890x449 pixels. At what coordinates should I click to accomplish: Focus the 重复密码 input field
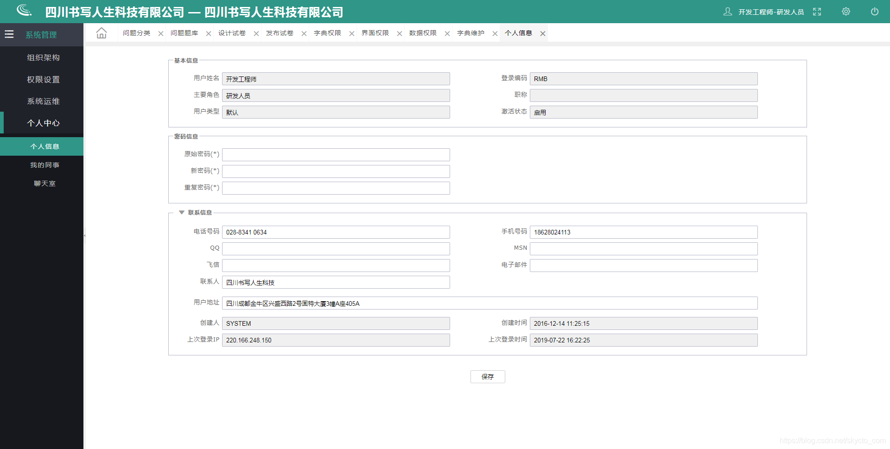pos(336,188)
